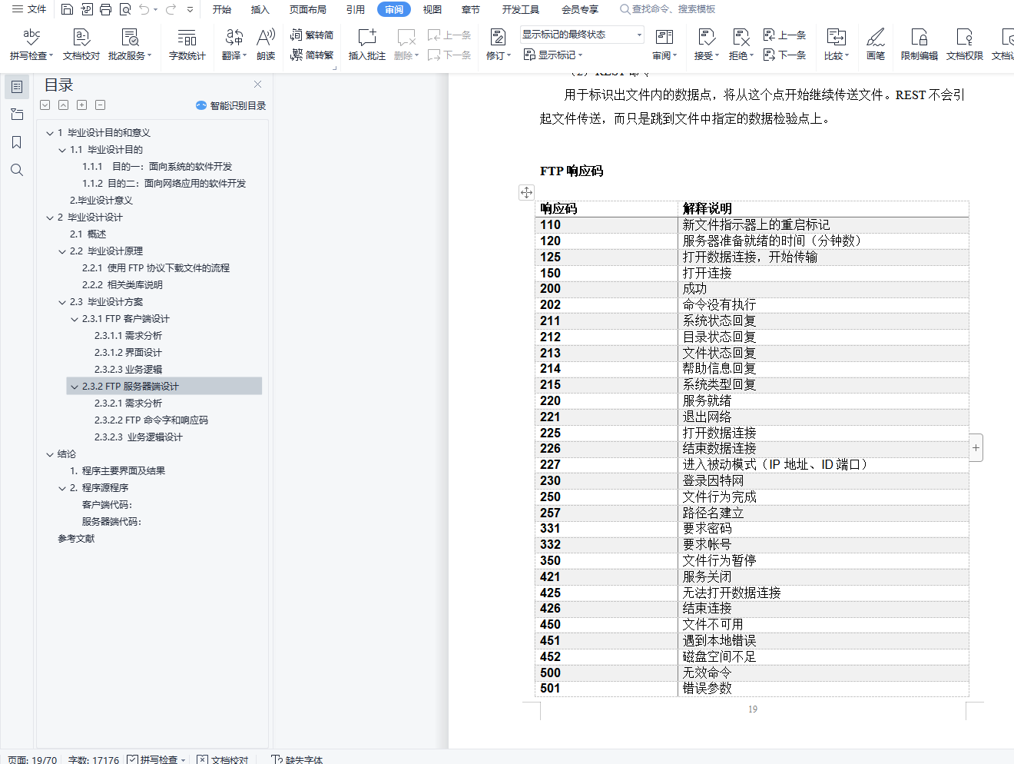Screen dimensions: 1014x764
Task: Open 字数统计 word count
Action: 187,45
